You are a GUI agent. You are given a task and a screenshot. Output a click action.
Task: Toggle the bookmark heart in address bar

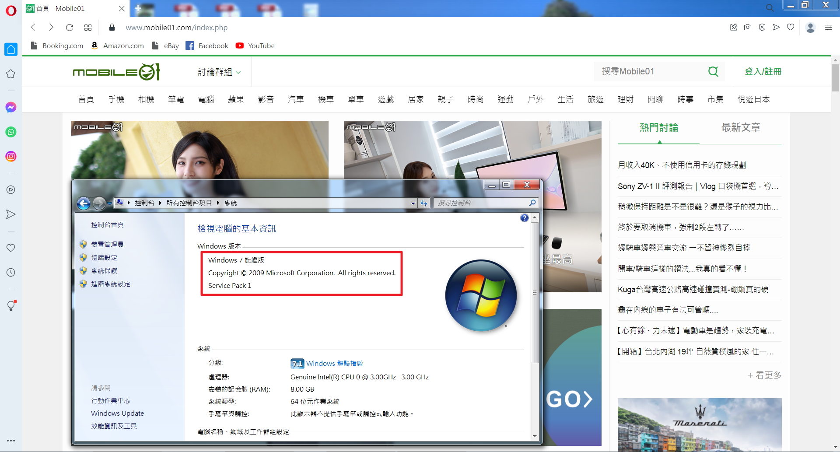pyautogui.click(x=791, y=27)
